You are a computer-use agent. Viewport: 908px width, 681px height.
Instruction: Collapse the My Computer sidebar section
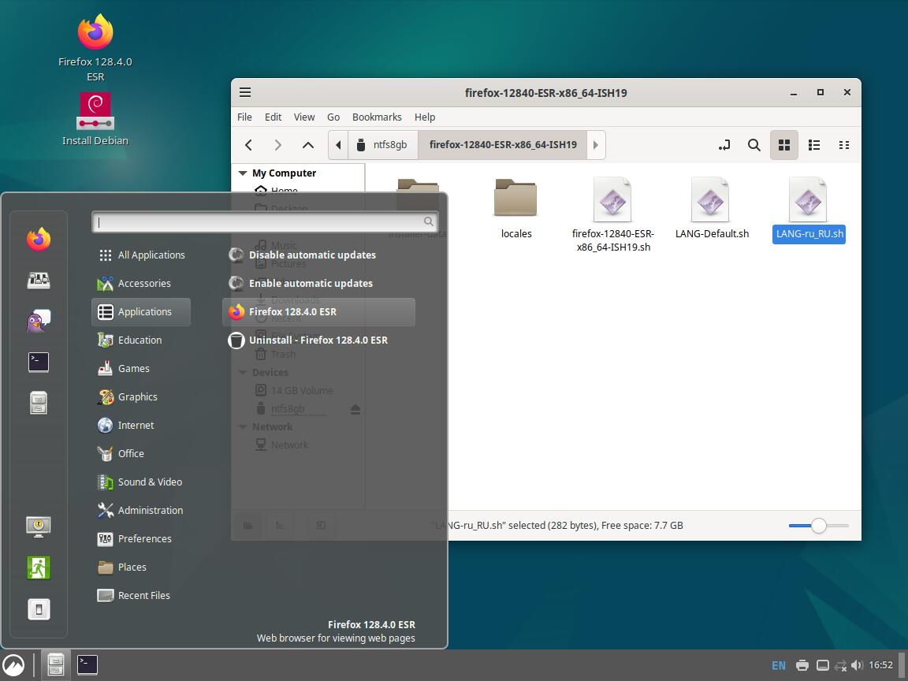243,173
